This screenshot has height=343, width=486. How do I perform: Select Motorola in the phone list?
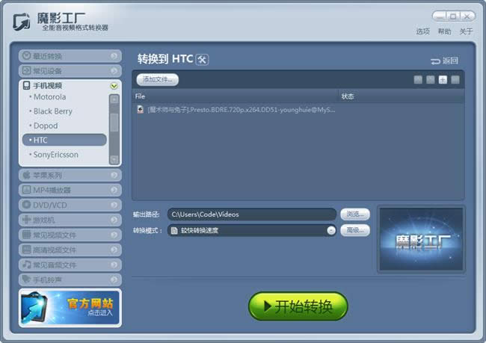49,97
